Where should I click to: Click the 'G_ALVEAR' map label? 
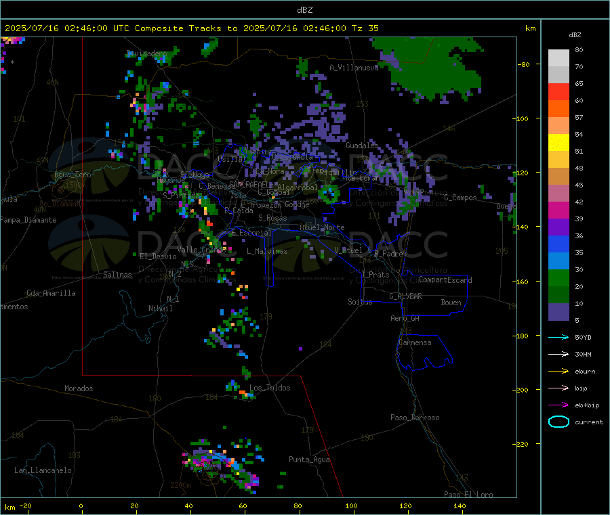[405, 296]
